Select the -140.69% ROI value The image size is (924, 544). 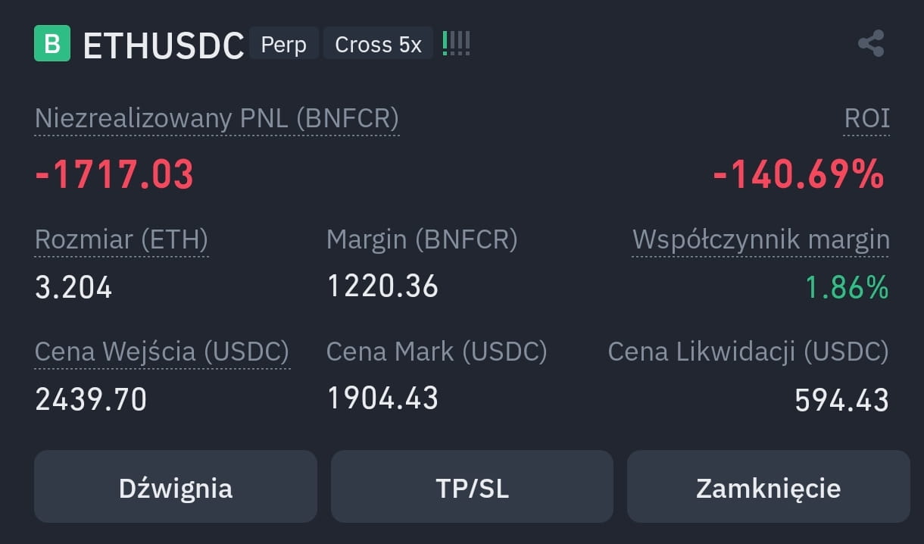[x=799, y=174]
